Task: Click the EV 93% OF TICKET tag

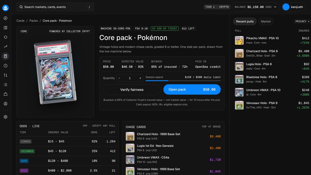Action: (165, 29)
